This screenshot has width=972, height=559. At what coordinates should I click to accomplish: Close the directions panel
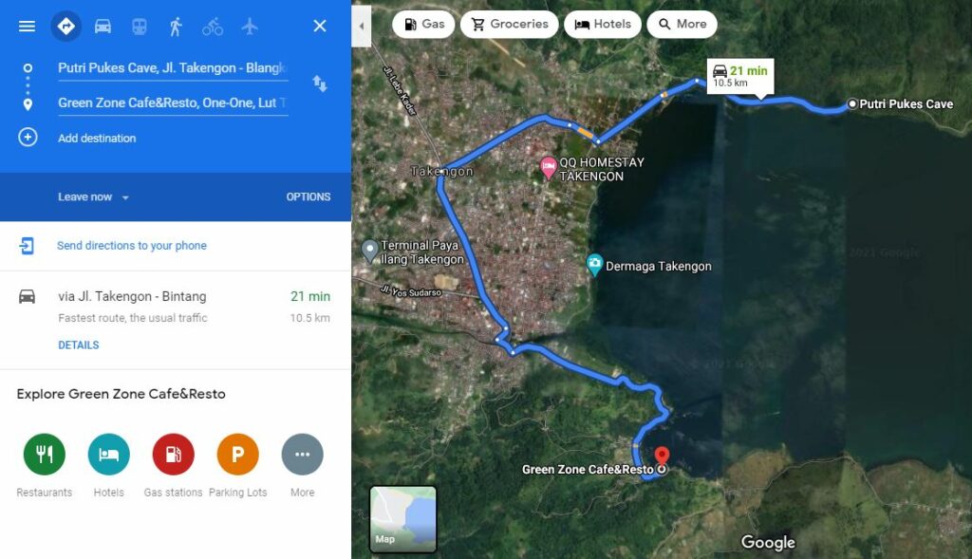[320, 26]
